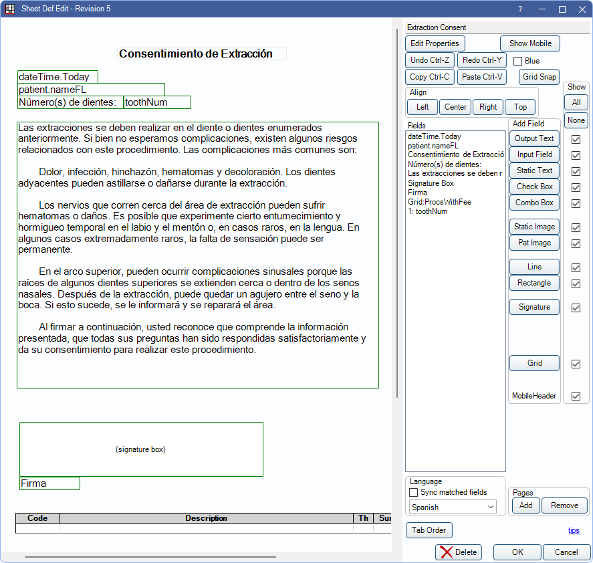Click the Grid Snap button
The image size is (593, 563).
(x=539, y=77)
